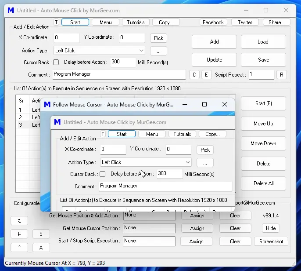Clear shortcut for Get Mouse Cursor Position
301x271 pixels.
point(235,228)
